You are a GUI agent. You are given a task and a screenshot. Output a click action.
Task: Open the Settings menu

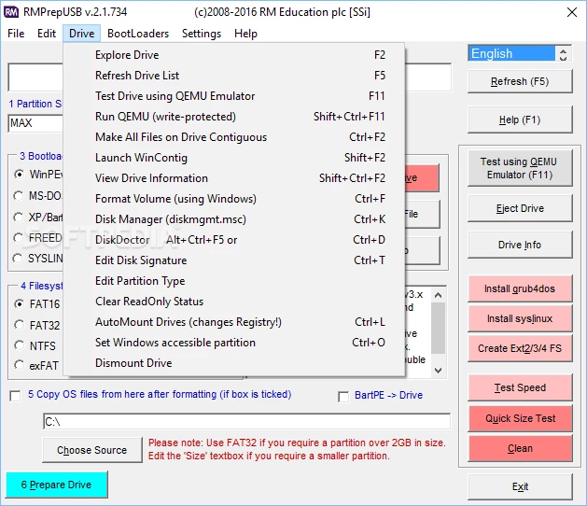tap(202, 34)
